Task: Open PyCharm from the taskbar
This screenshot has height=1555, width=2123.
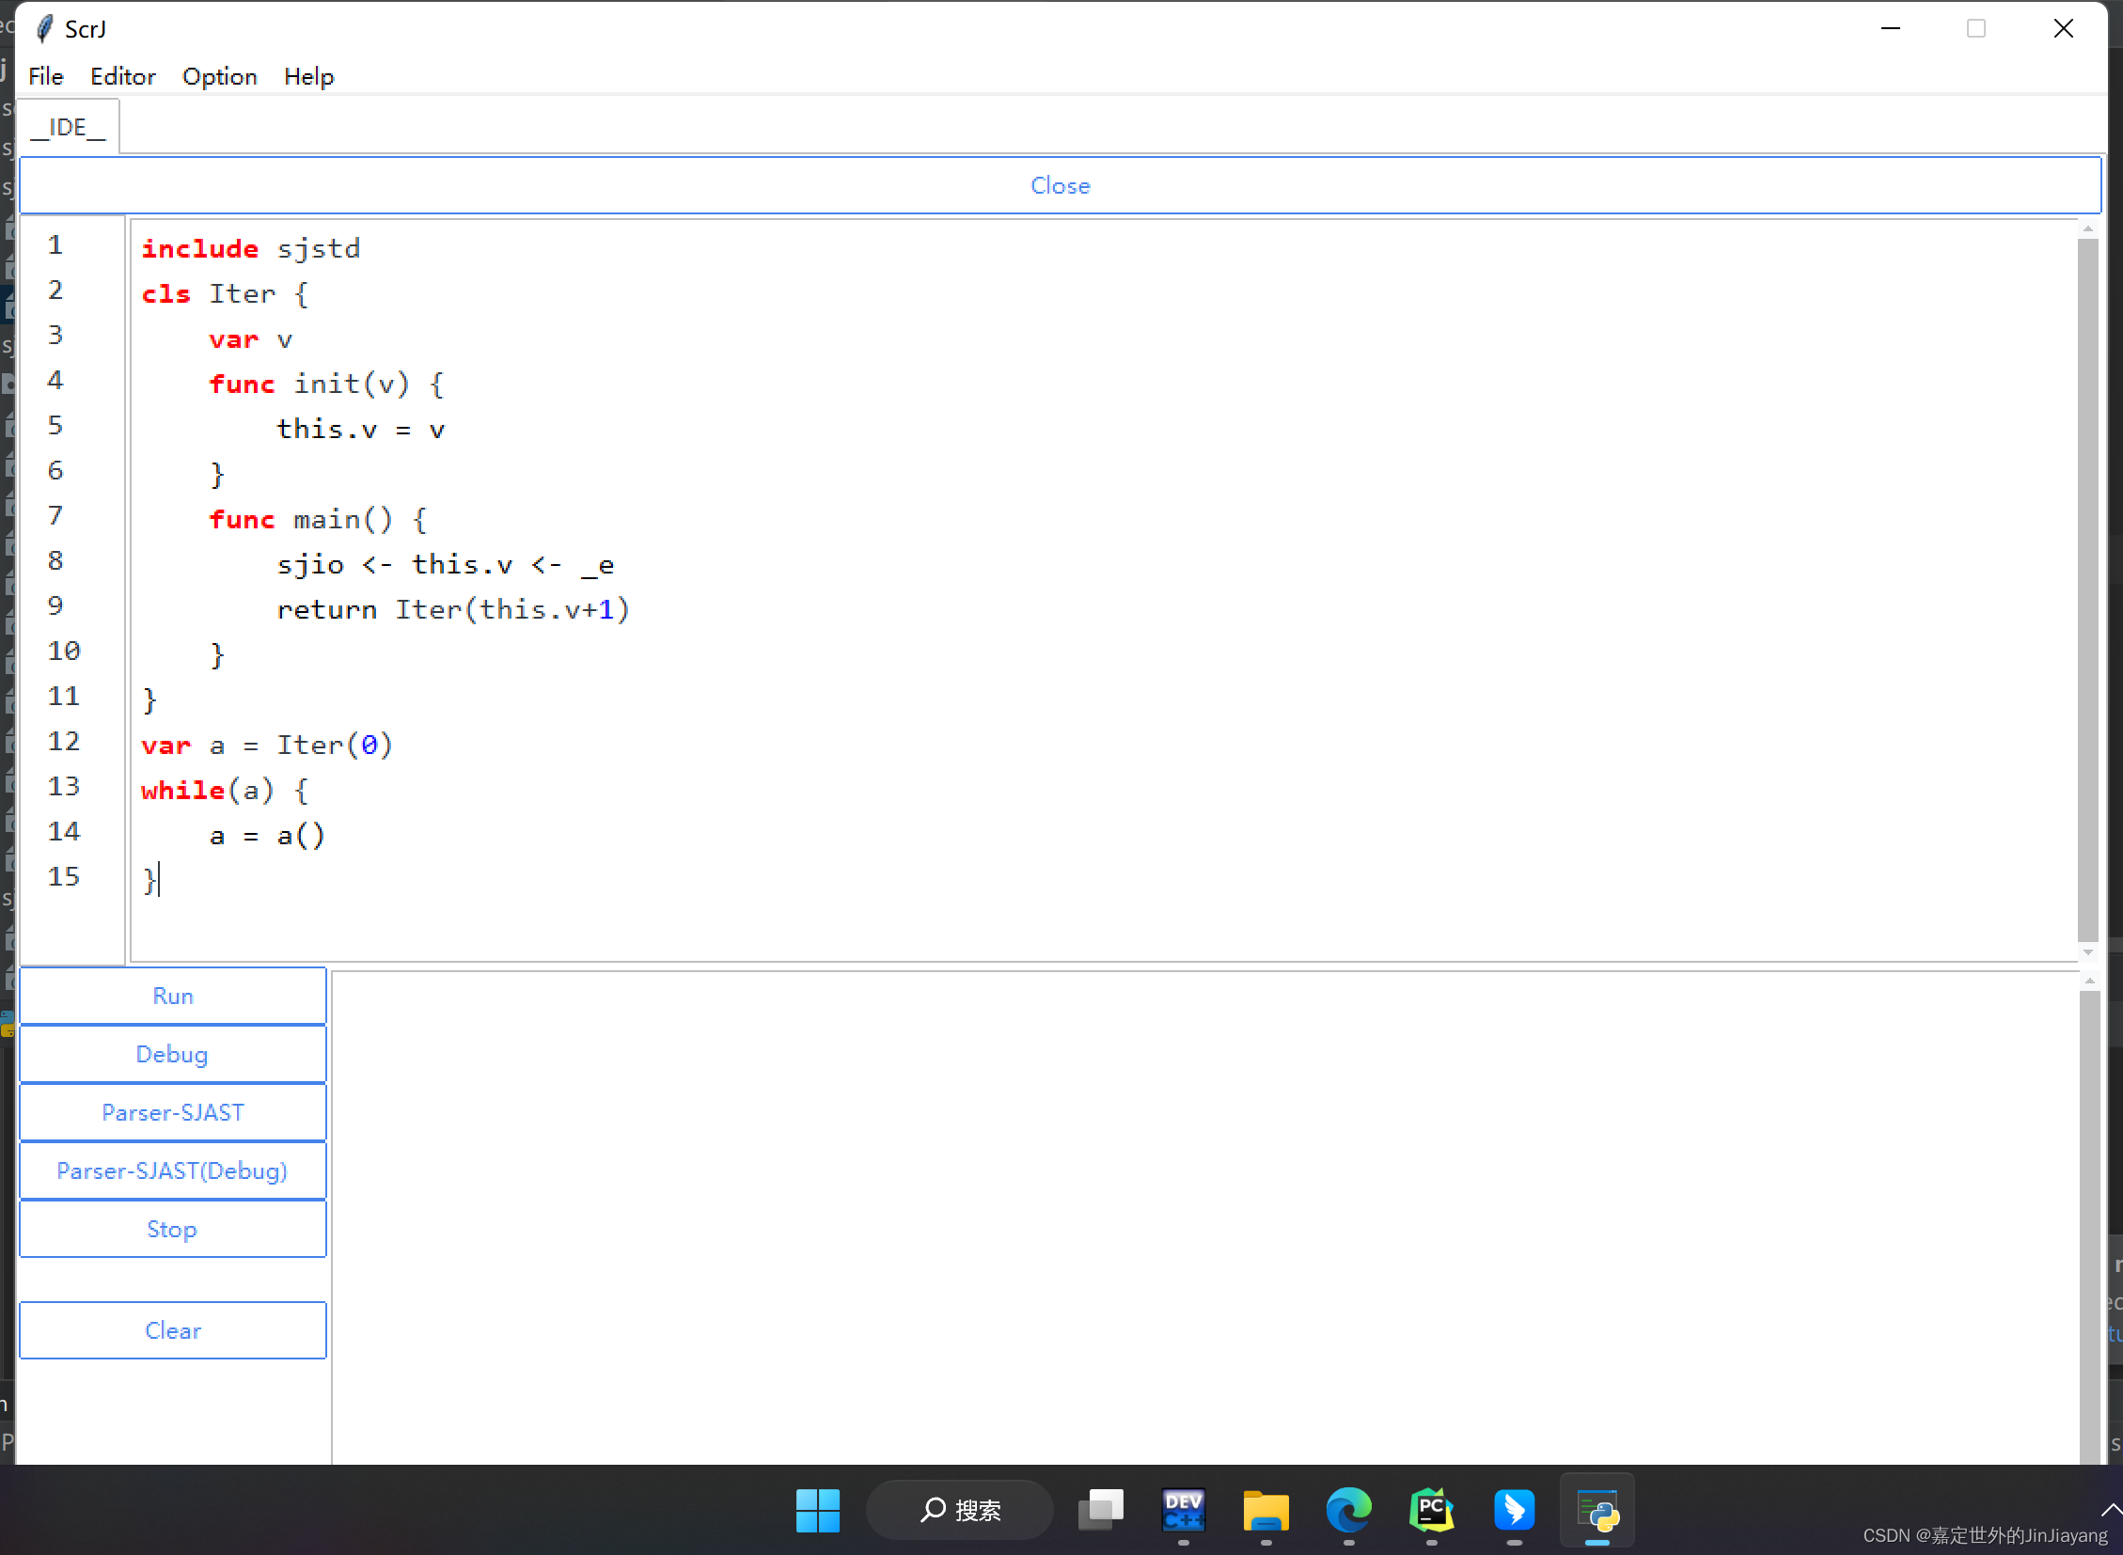Action: (x=1431, y=1509)
